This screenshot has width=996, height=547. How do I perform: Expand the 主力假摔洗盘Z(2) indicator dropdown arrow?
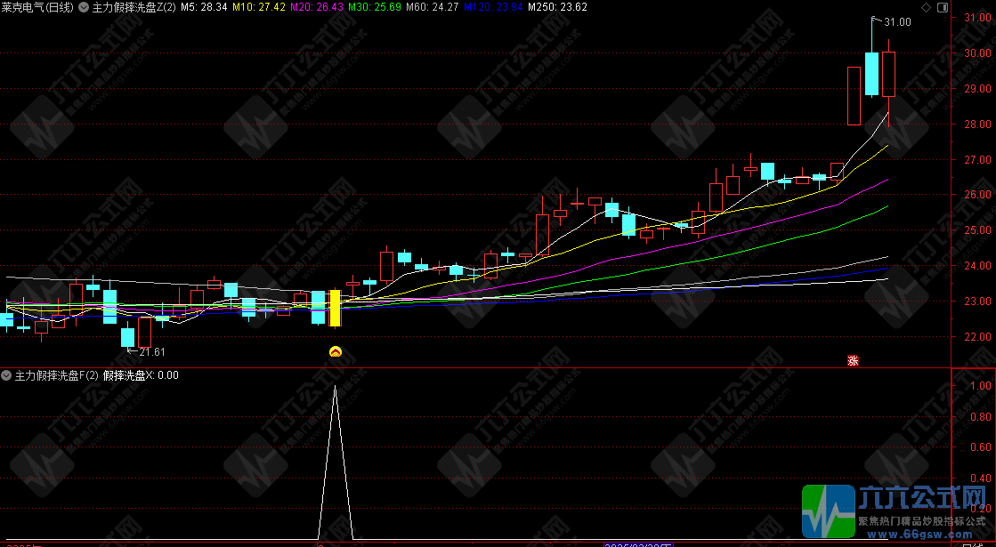tap(84, 7)
